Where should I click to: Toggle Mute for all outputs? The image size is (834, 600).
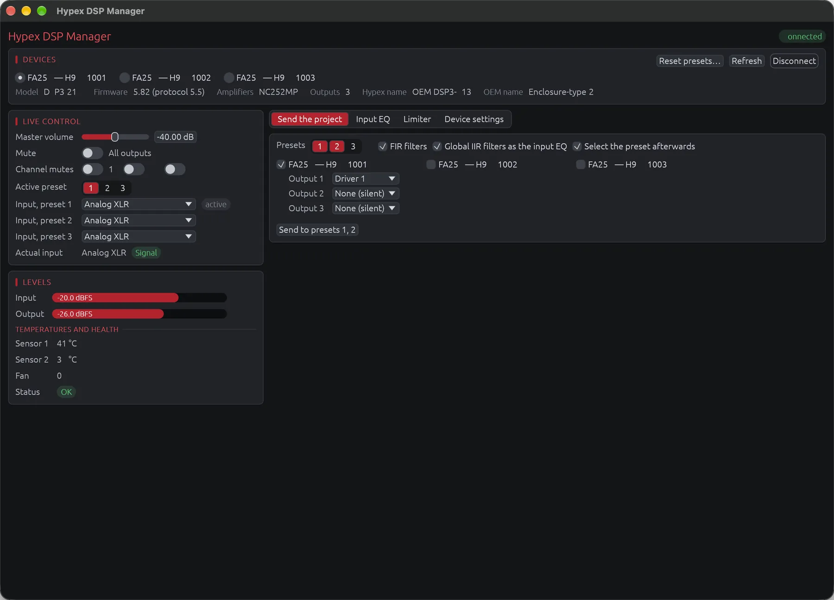[x=92, y=153]
